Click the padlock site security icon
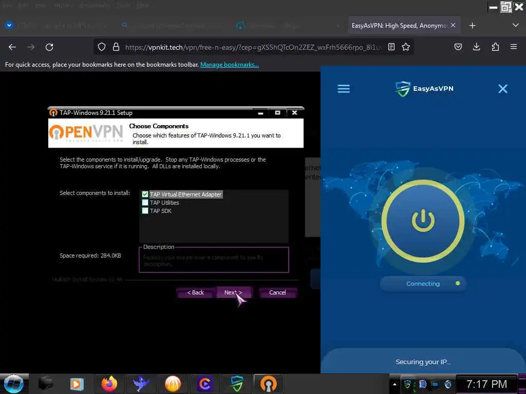Viewport: 526px width, 394px height. click(x=116, y=47)
